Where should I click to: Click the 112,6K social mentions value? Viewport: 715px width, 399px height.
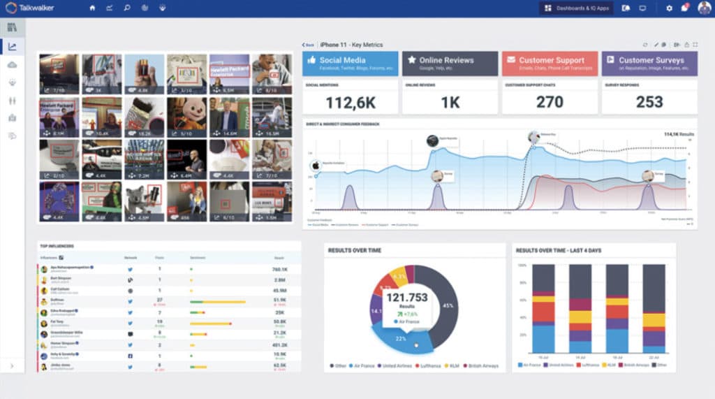[x=351, y=103]
